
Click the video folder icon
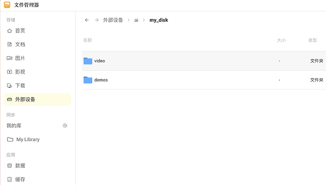[88, 61]
